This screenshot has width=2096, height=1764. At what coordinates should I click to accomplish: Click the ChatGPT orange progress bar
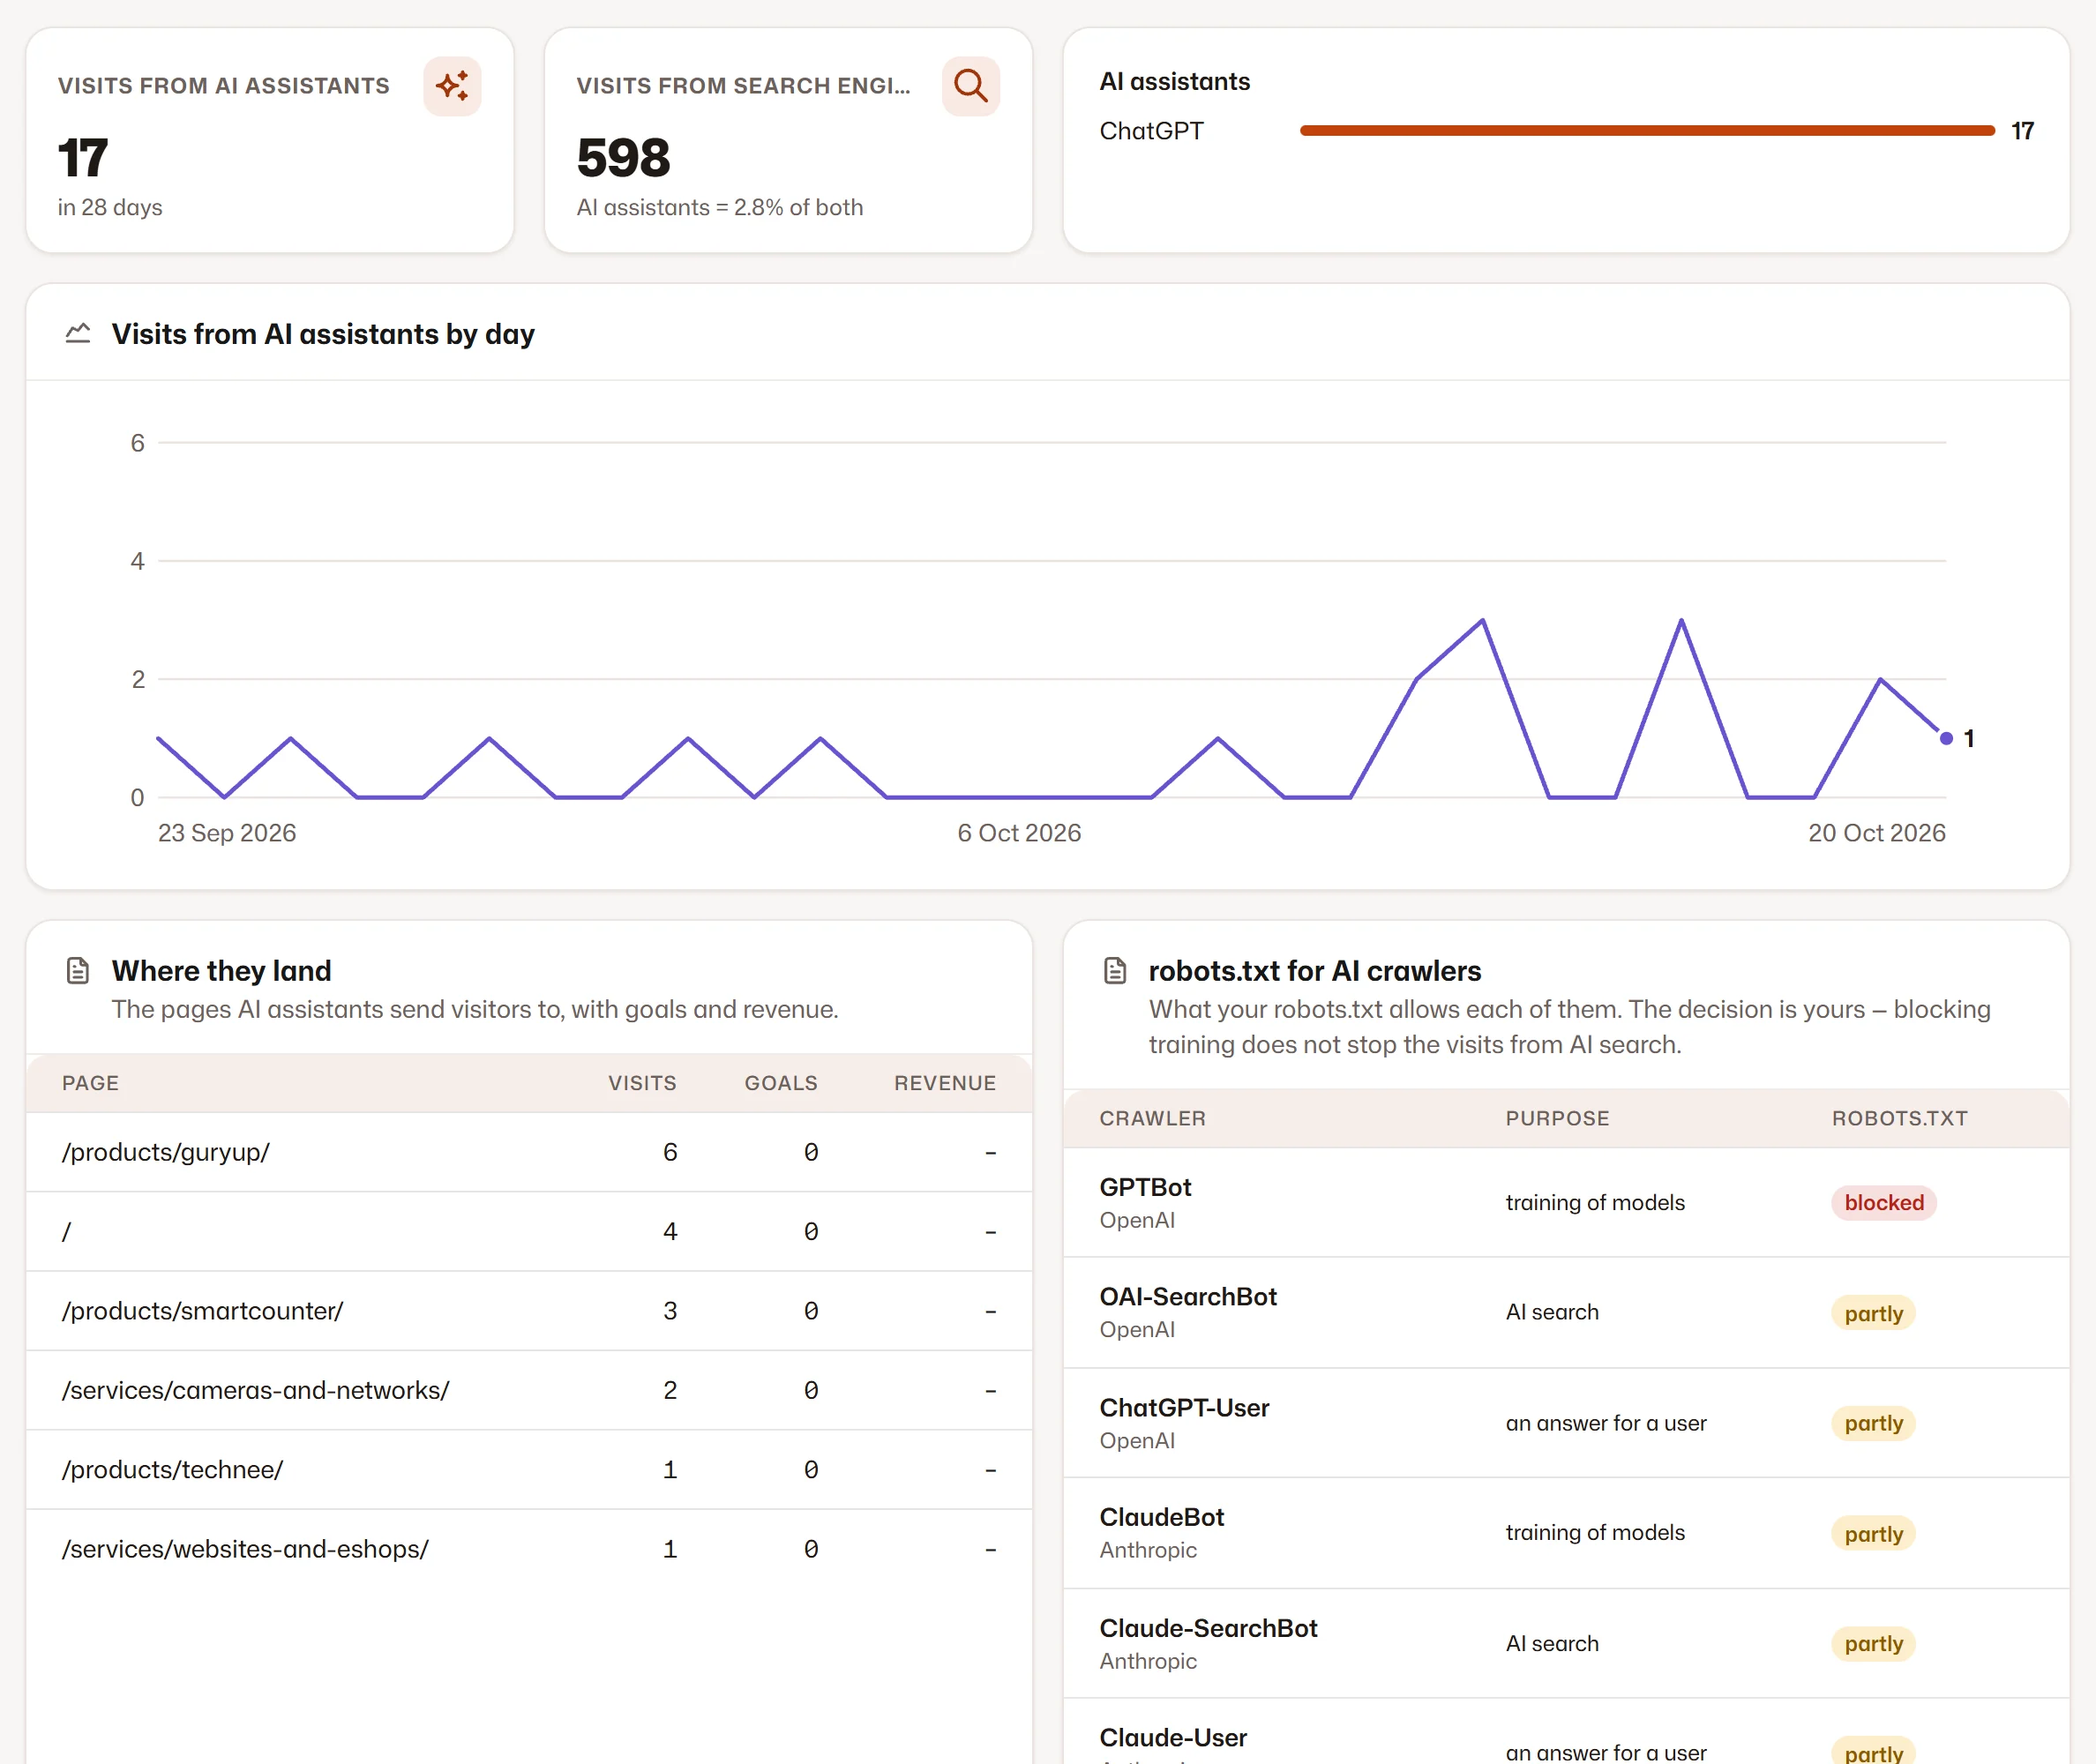click(1647, 131)
